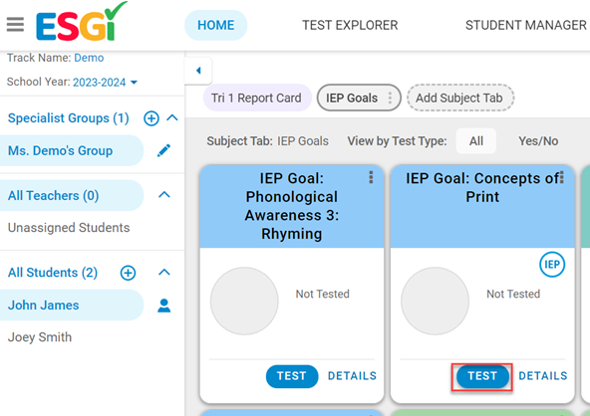Open the hamburger navigation menu
Screen dimensions: 590x416
click(15, 25)
